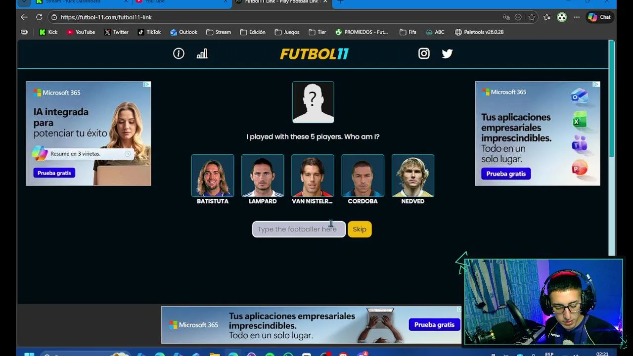
Task: Select the Lampard player card
Action: (263, 179)
